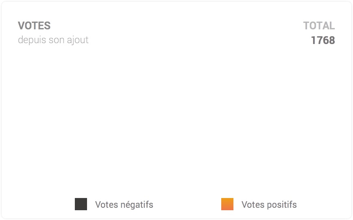Viewport: 353px width, 220px height.
Task: Click the empty chart area of the votes card
Action: 176,120
